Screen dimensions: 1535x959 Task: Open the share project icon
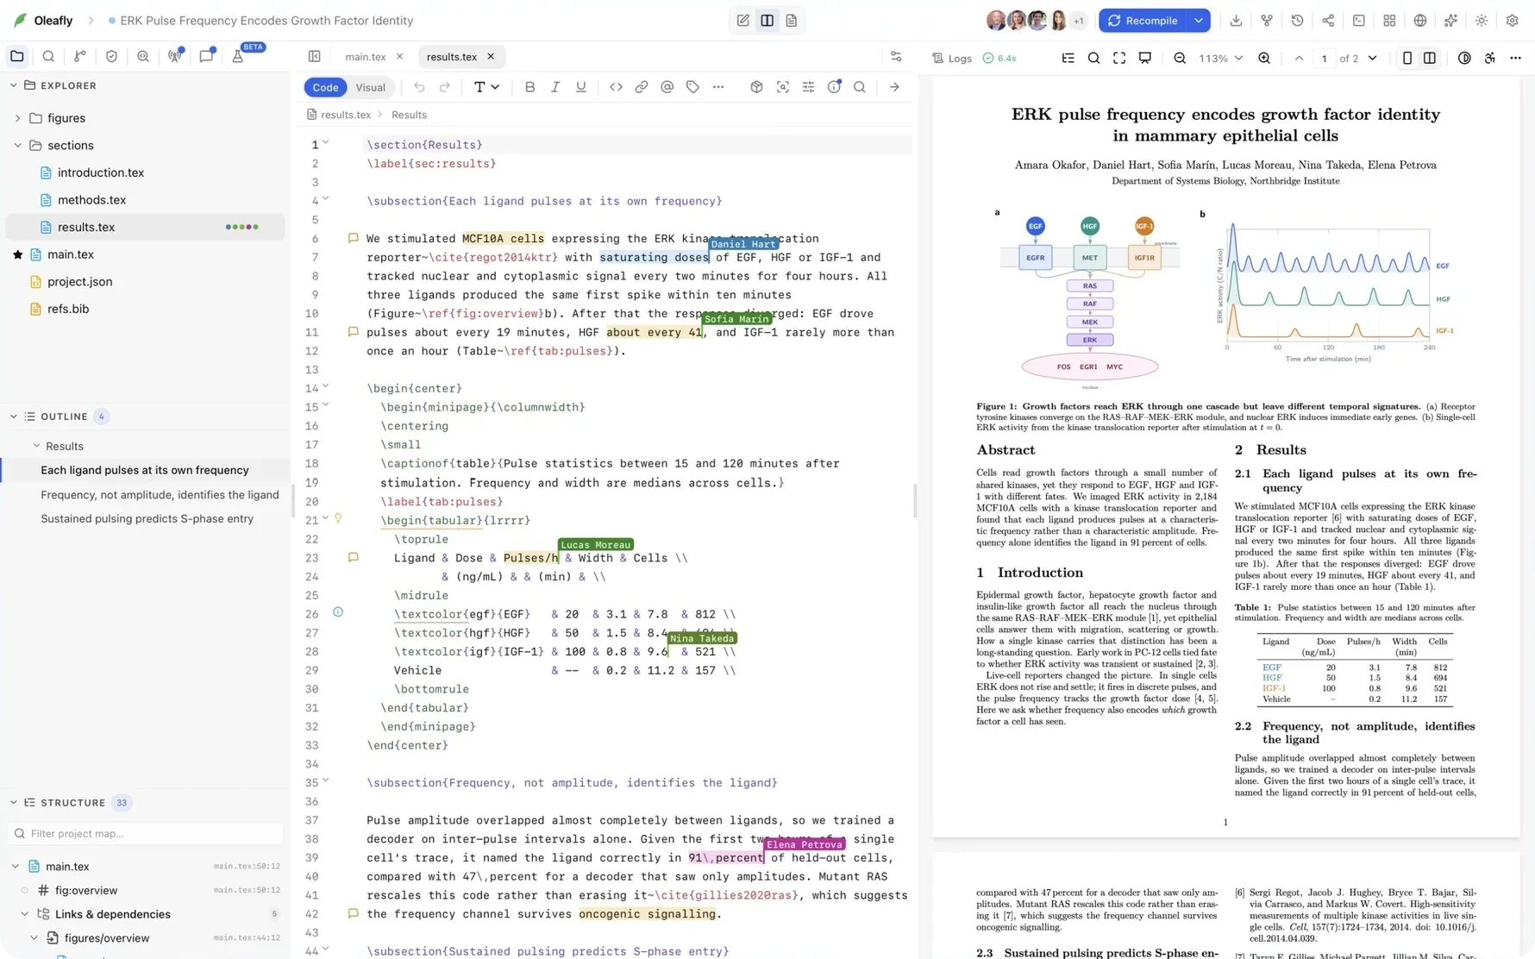coord(1328,21)
